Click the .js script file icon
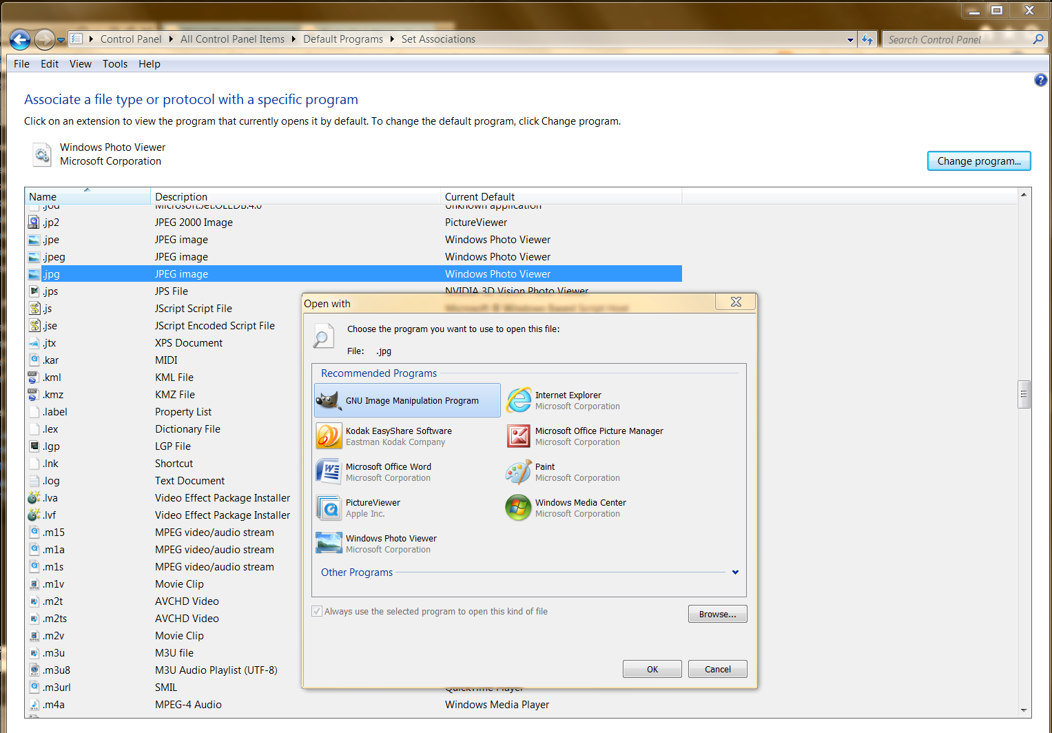1052x733 pixels. pos(34,309)
